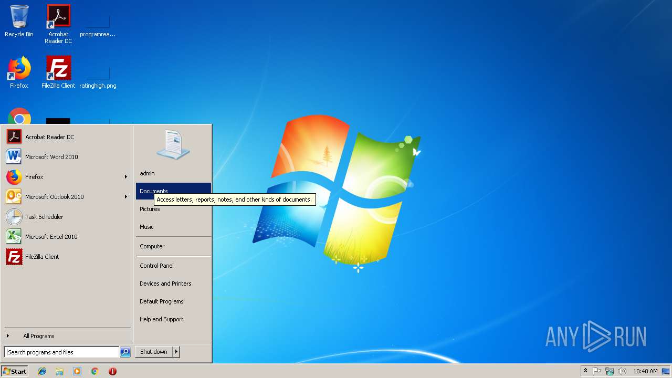The height and width of the screenshot is (378, 672).
Task: Click the Search programs and files box
Action: 61,352
